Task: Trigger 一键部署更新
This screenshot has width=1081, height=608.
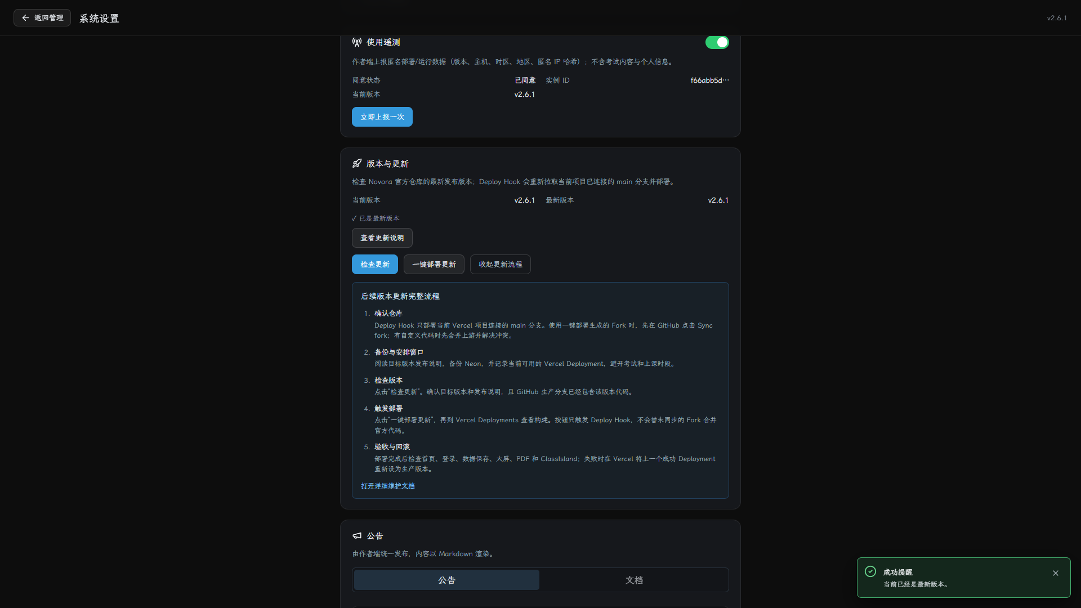Action: click(434, 265)
